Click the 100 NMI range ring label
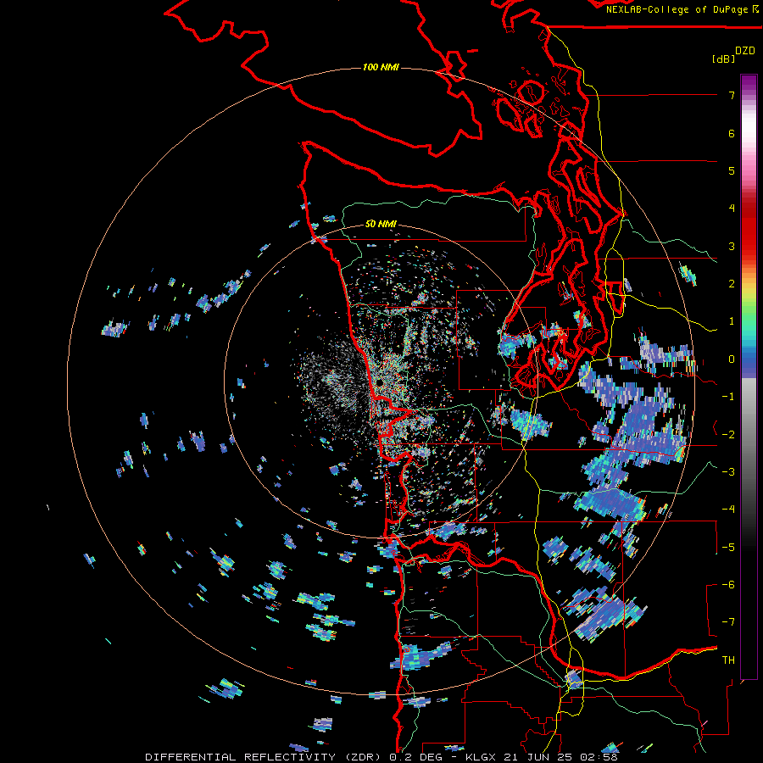The height and width of the screenshot is (763, 763). coord(381,67)
